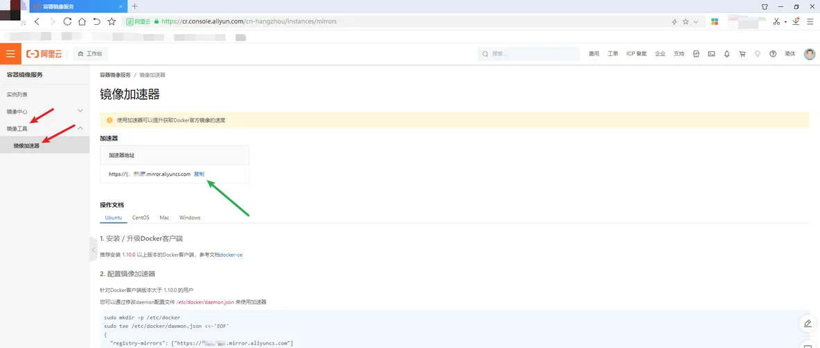The width and height of the screenshot is (820, 348).
Task: Open notifications bell icon
Action: (x=727, y=54)
